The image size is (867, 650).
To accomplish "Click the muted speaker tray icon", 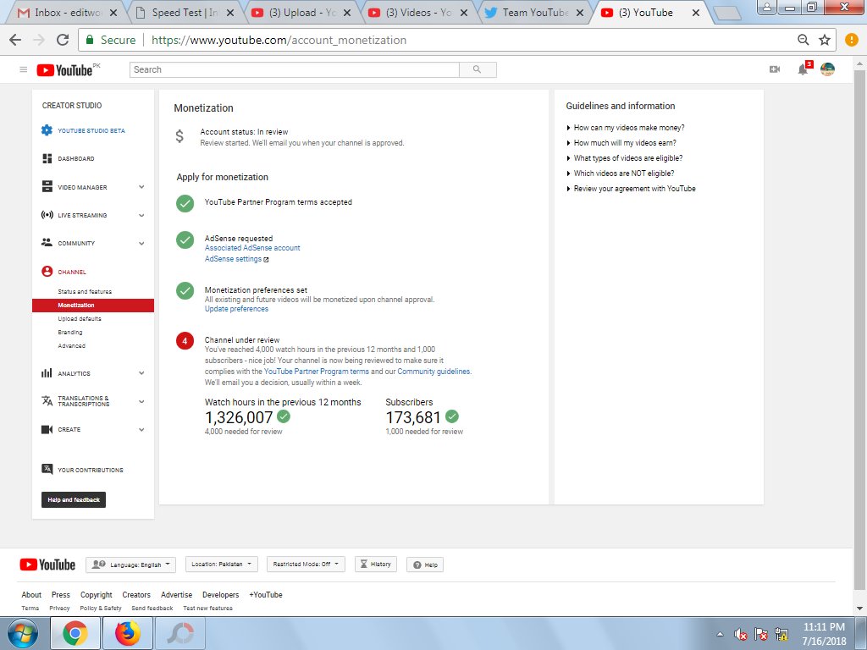I will (740, 635).
